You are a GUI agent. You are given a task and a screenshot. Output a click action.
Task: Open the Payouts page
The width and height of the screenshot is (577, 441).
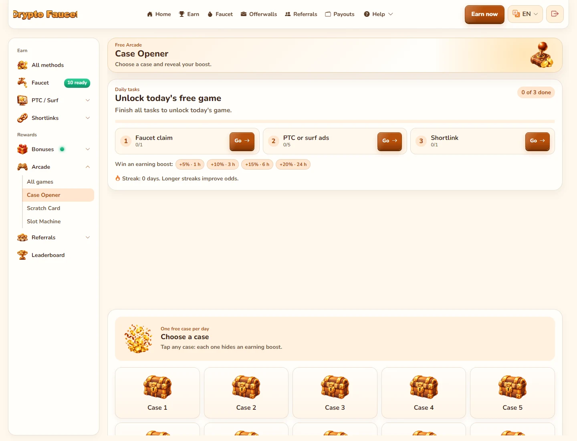point(340,14)
